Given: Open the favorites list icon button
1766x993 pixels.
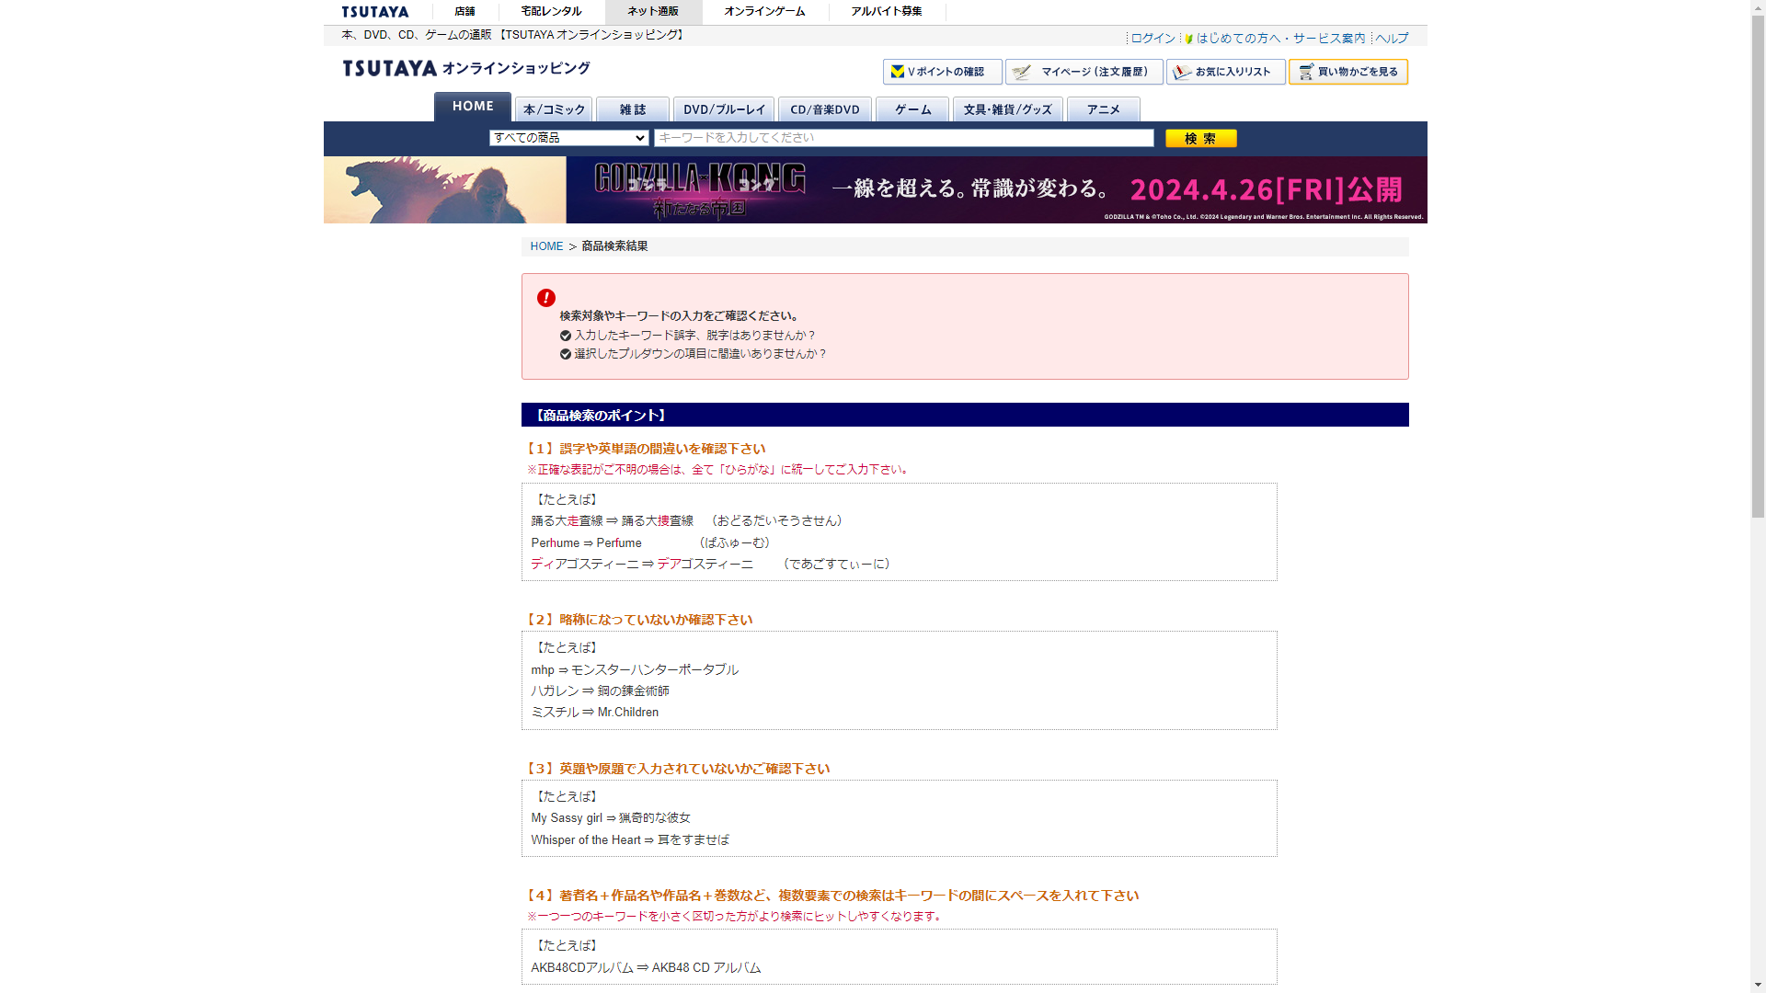Looking at the screenshot, I should 1183,72.
